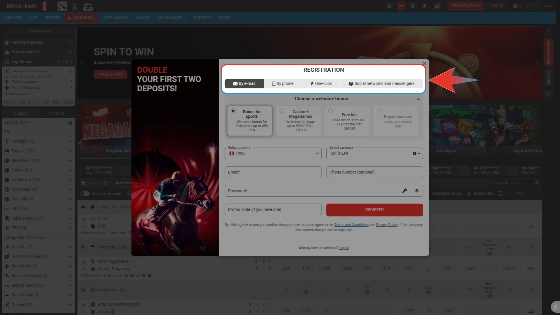Focus the Promo code input field
560x315 pixels.
(273, 209)
